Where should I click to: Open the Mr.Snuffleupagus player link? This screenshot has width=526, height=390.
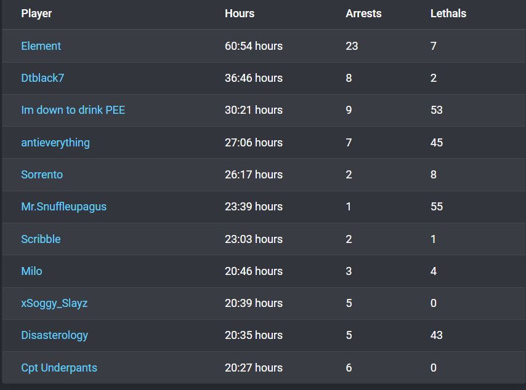(63, 207)
